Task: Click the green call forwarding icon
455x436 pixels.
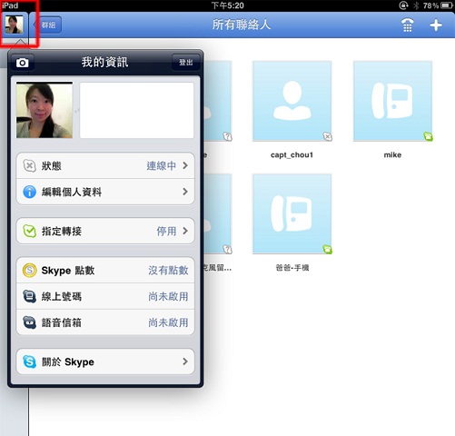Action: pyautogui.click(x=29, y=231)
